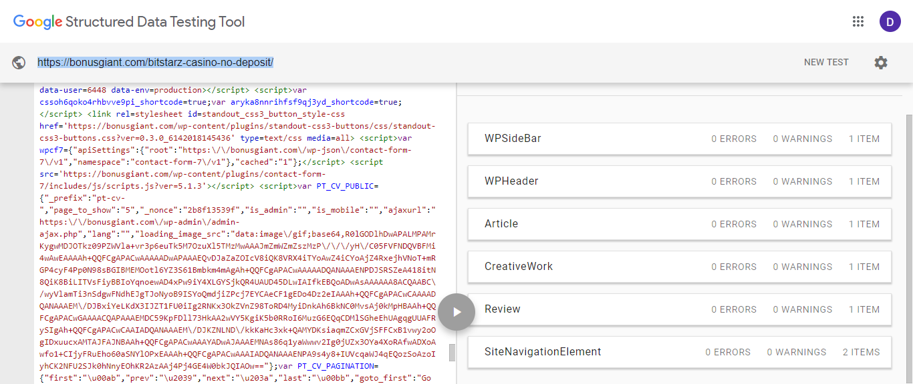Expand the WPSideBar result row
This screenshot has height=384, width=913.
click(x=679, y=139)
